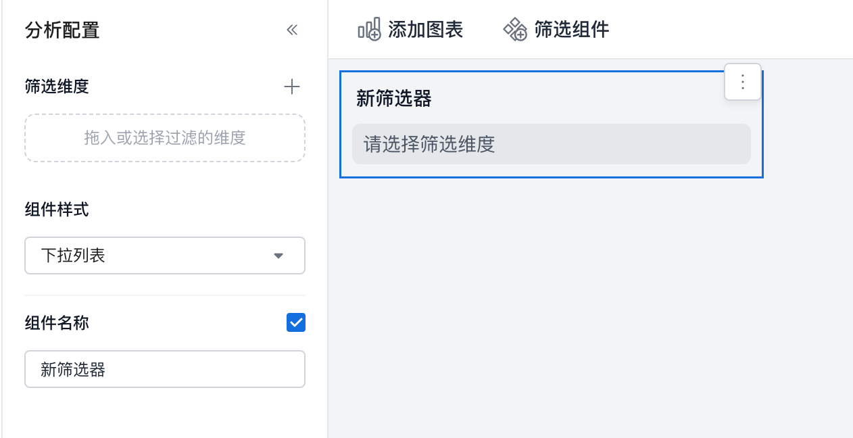Open the 请选择筛选维度 selector
Screen dimensions: 853x438
tap(551, 144)
